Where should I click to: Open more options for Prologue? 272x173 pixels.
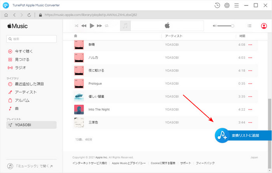250,84
